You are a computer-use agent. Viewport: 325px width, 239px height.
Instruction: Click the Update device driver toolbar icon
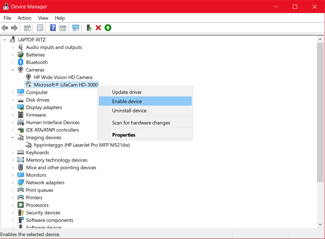(89, 28)
